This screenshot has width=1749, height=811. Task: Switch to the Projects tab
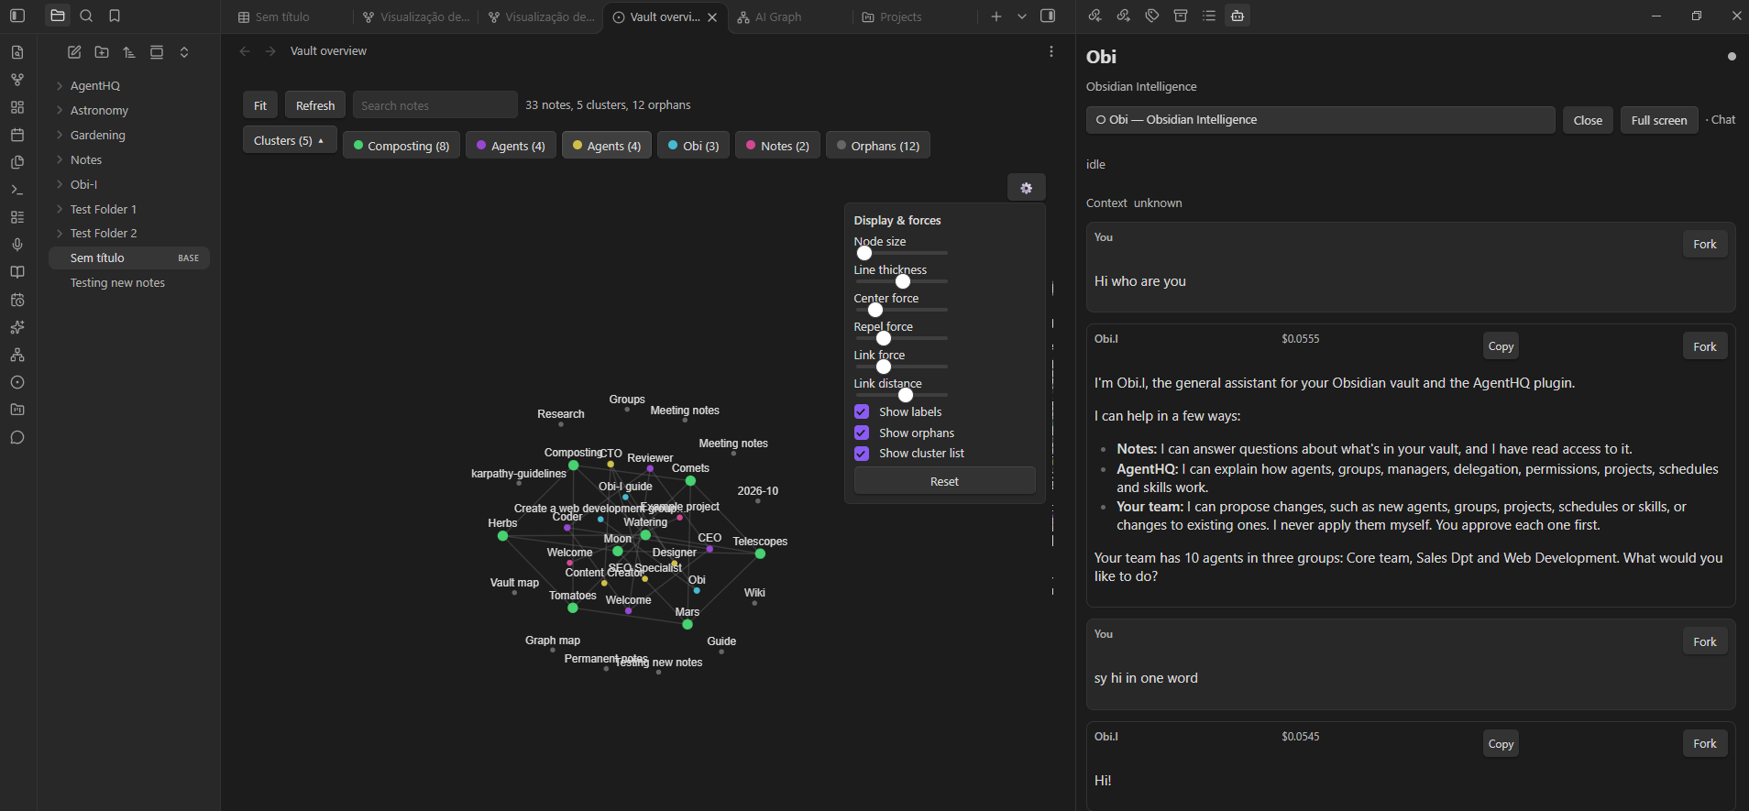click(x=900, y=16)
